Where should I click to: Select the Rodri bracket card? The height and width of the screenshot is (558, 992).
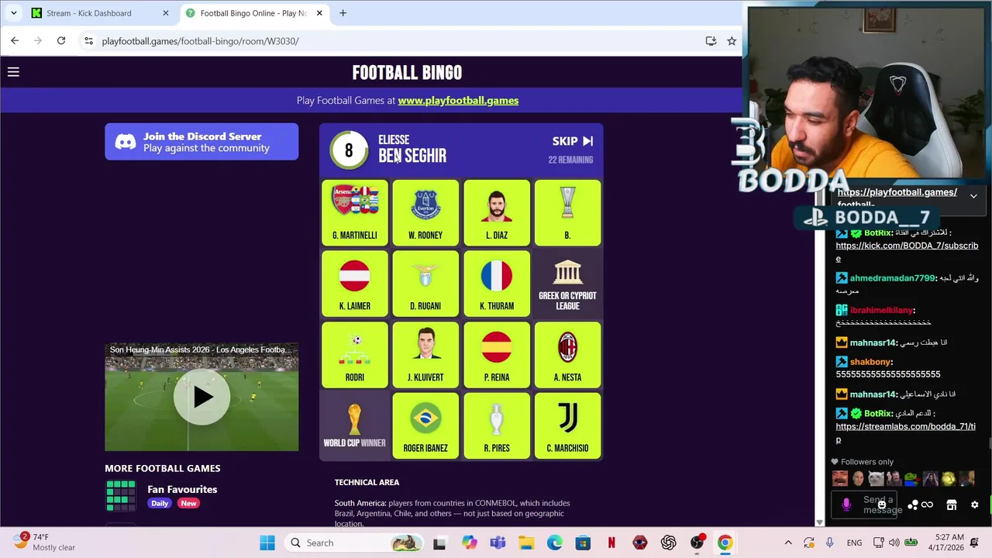pyautogui.click(x=354, y=355)
